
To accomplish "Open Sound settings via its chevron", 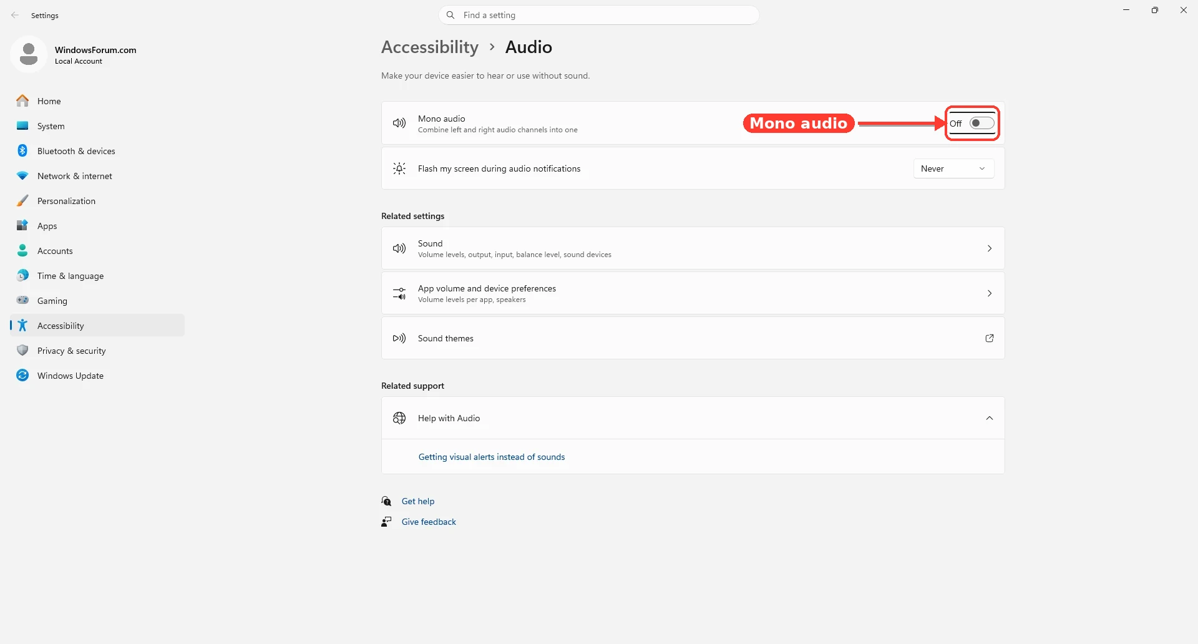I will click(x=990, y=248).
